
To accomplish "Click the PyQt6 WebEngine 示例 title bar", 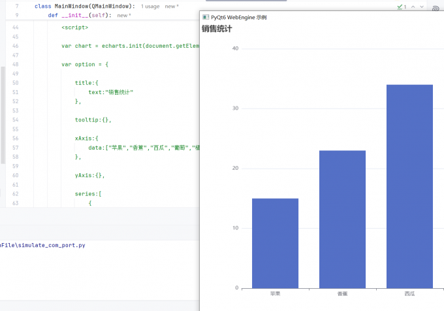I will [x=322, y=17].
